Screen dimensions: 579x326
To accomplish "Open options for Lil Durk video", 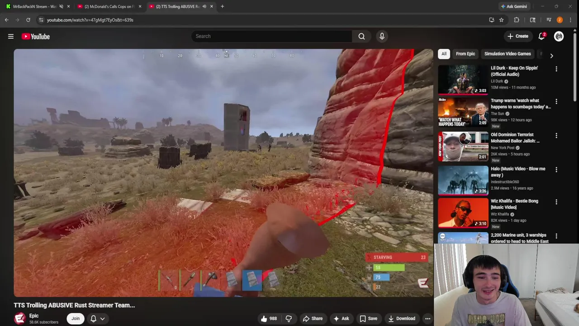I will (x=556, y=69).
